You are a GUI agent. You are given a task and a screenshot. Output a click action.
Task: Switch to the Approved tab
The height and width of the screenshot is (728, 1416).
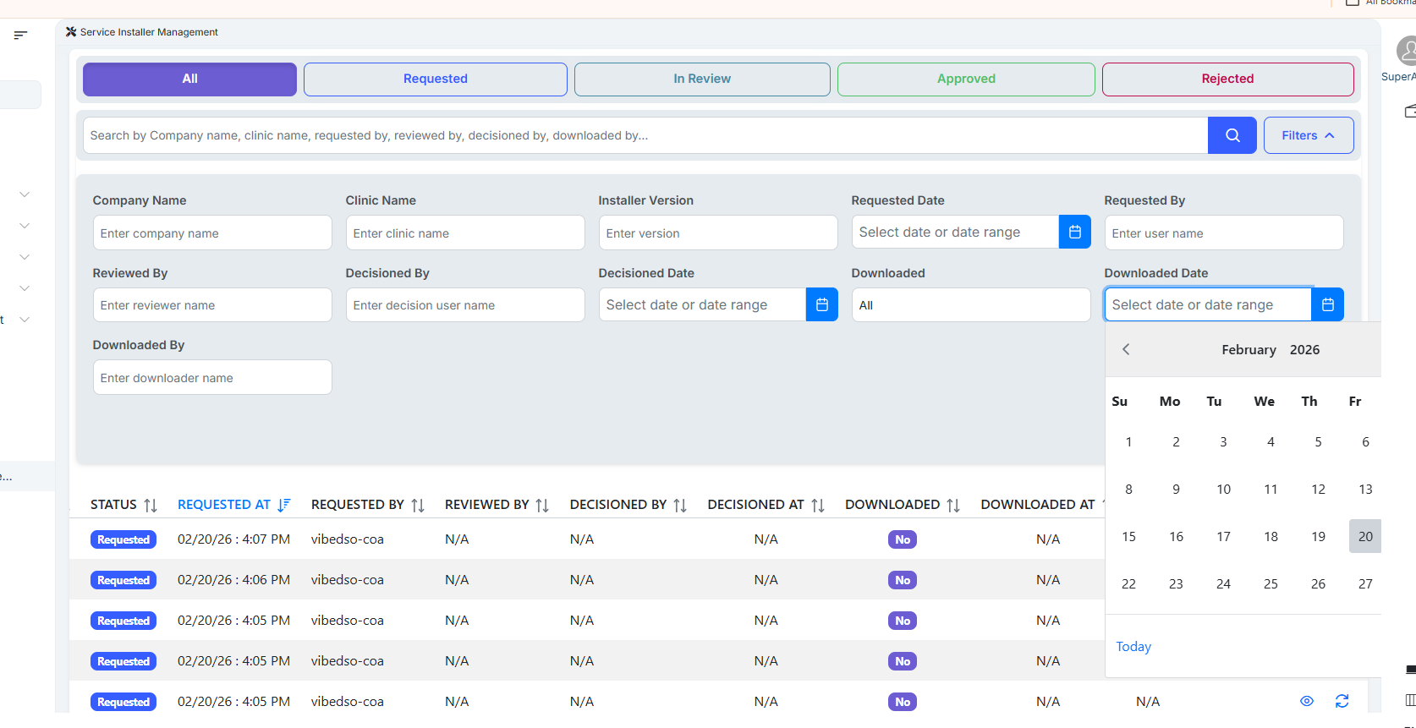966,79
